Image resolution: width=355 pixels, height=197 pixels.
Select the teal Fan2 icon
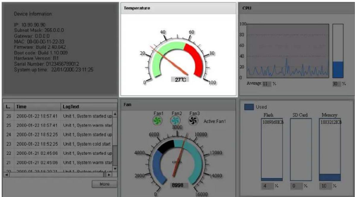tap(175, 120)
